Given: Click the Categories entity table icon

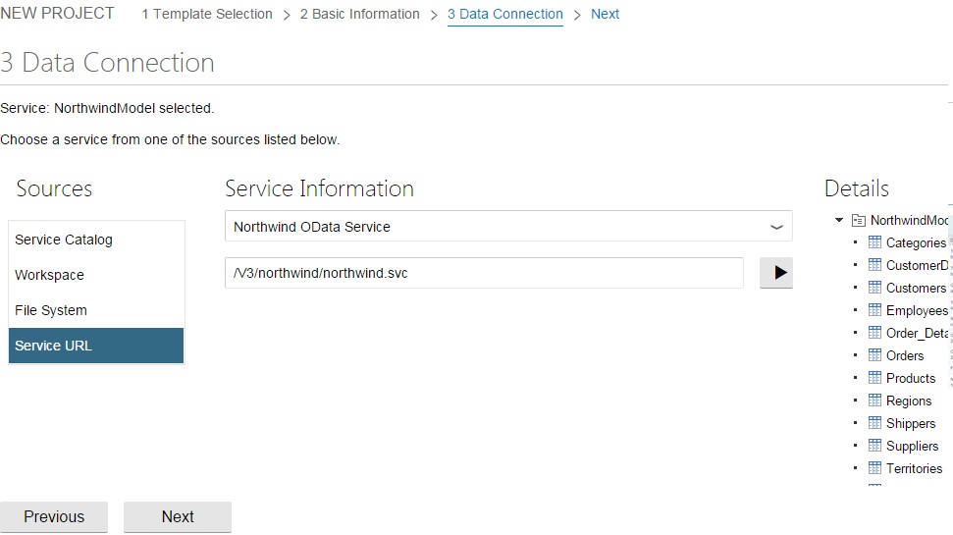Looking at the screenshot, I should [x=875, y=242].
